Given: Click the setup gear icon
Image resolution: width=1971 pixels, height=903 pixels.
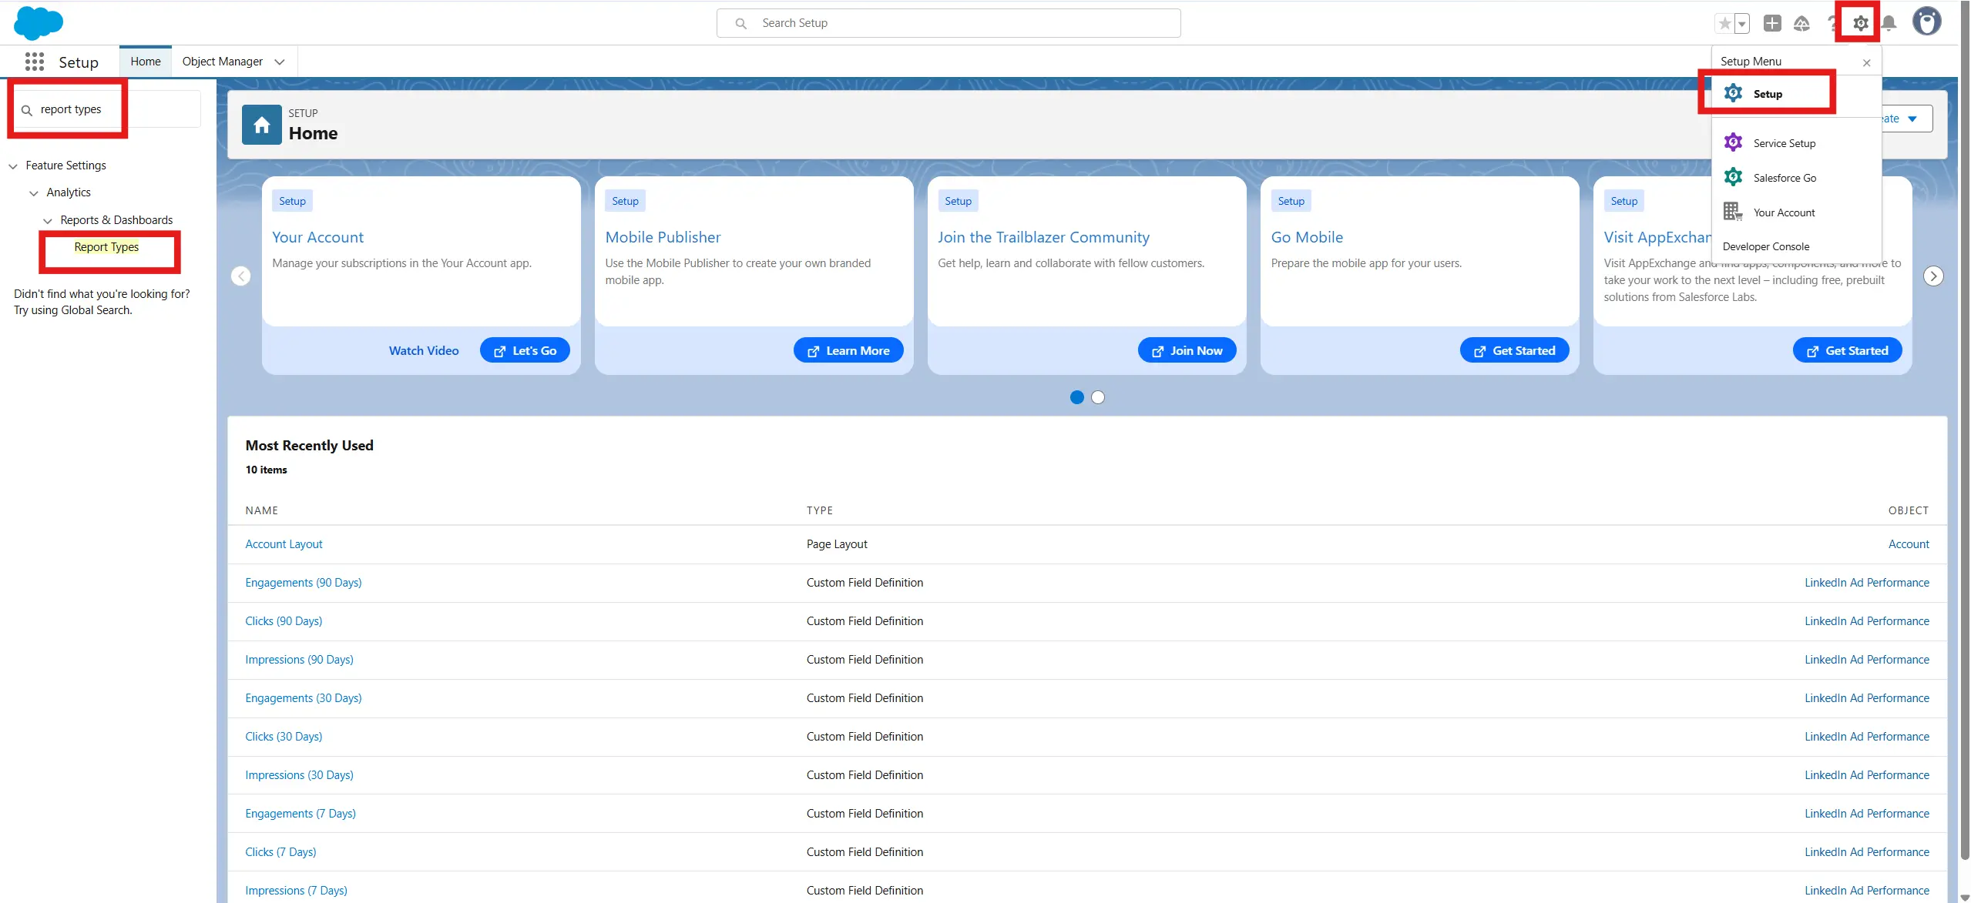Looking at the screenshot, I should tap(1860, 23).
